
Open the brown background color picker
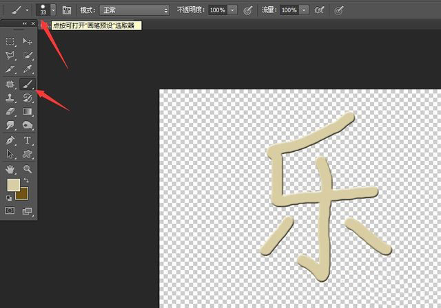pos(23,195)
